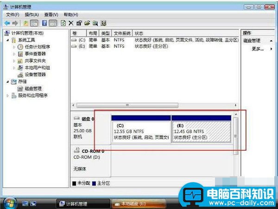The image size is (278, 209).
Task: Click the blue Help toolbar icon
Action: click(x=44, y=23)
